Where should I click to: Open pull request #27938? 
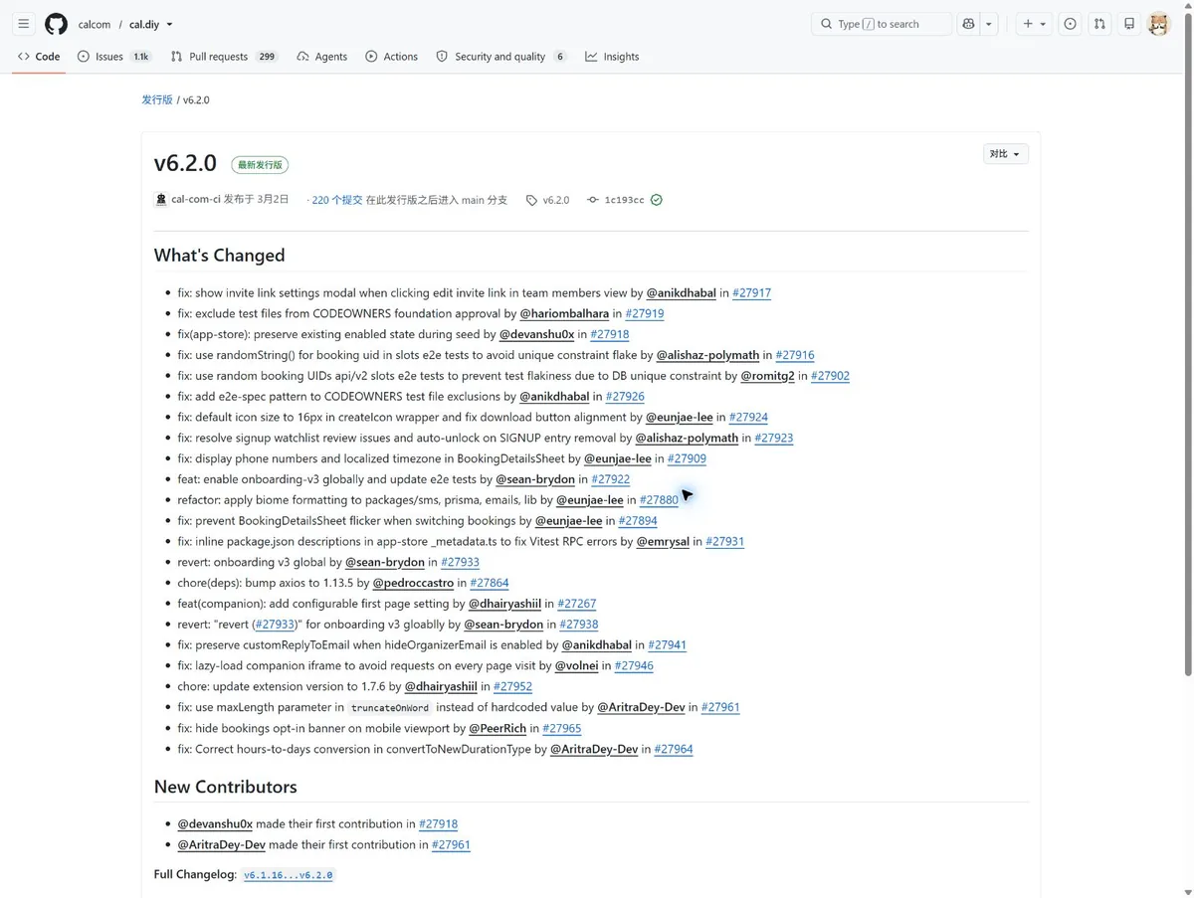(x=579, y=625)
